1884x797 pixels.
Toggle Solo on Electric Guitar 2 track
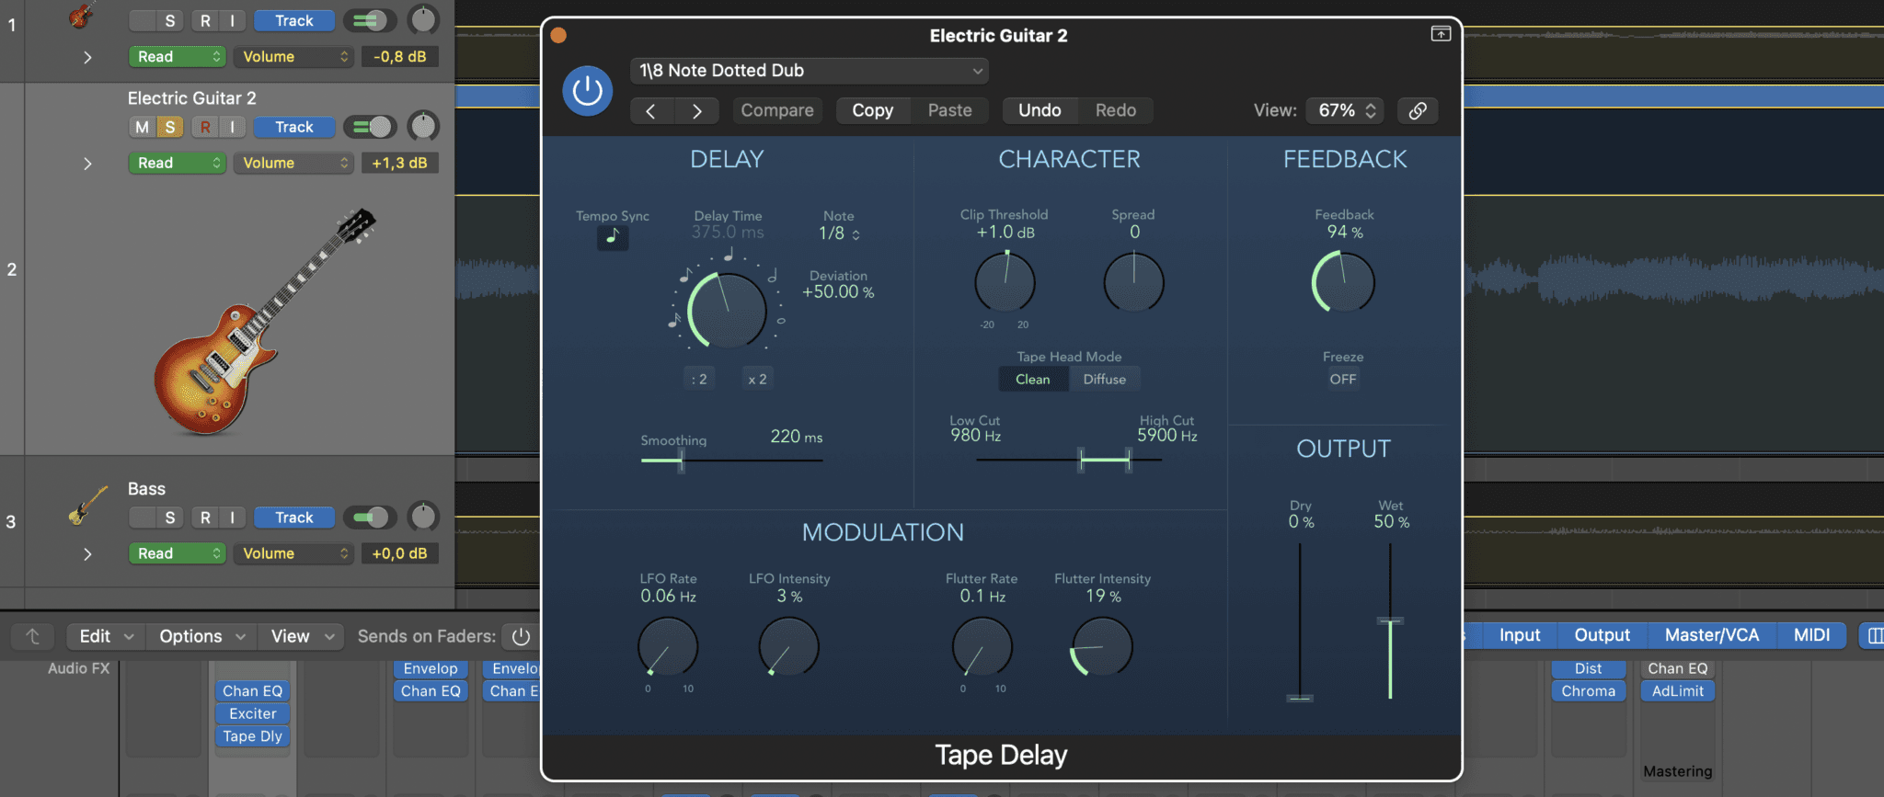[x=169, y=127]
